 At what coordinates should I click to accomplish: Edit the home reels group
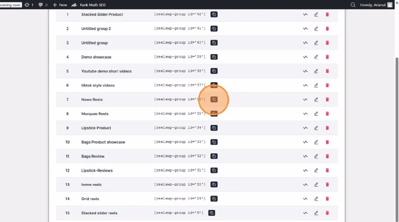click(316, 185)
